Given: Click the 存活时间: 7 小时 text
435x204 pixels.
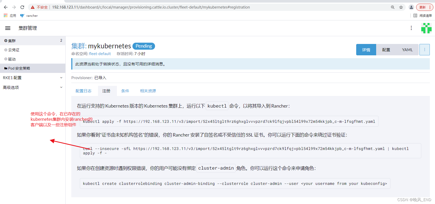Looking at the screenshot, I should pos(131,54).
